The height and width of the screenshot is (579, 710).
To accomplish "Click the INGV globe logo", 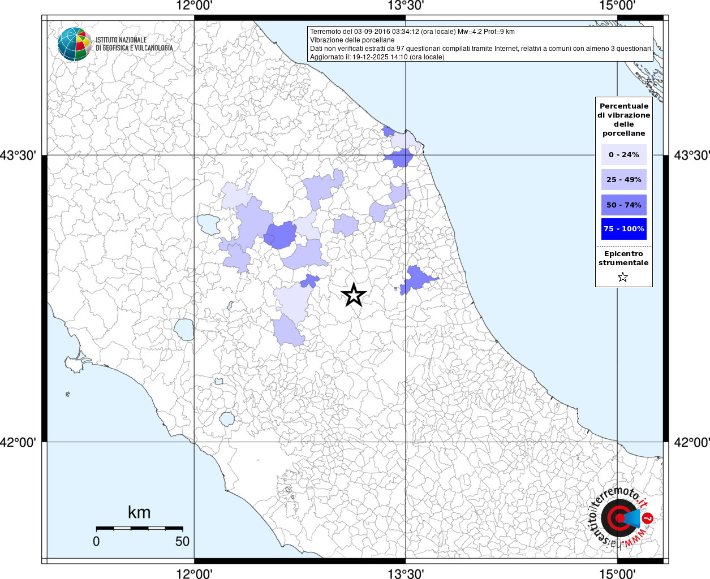I will (75, 44).
